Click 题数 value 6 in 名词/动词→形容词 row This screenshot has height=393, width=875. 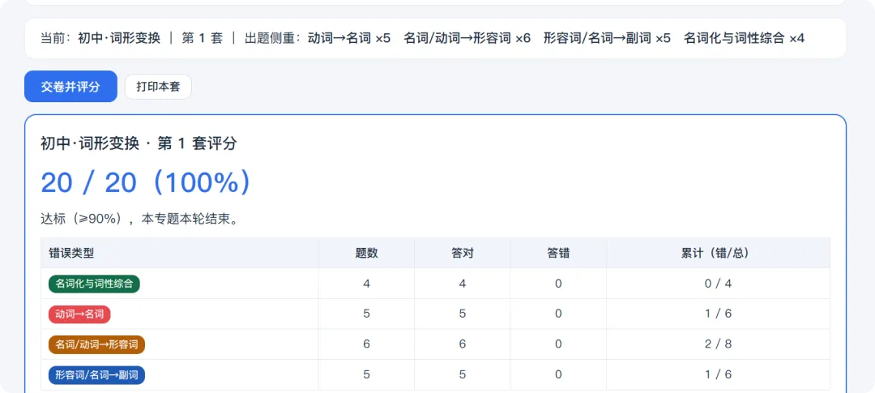tap(367, 344)
